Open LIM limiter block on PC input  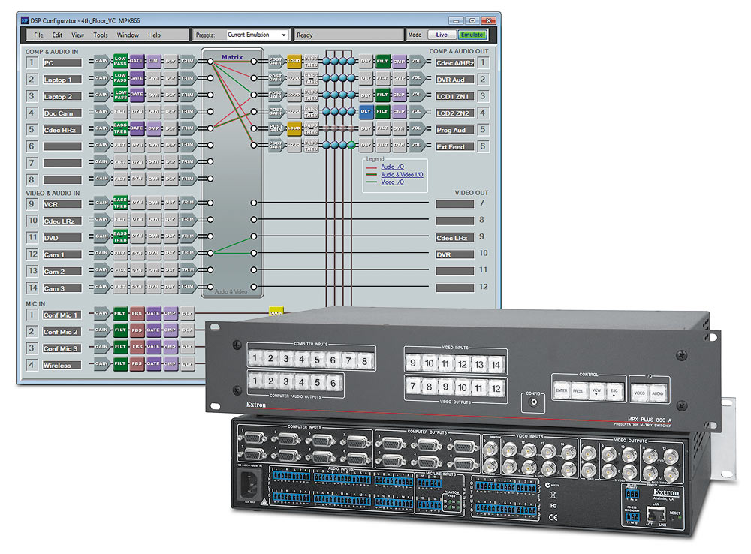(153, 61)
